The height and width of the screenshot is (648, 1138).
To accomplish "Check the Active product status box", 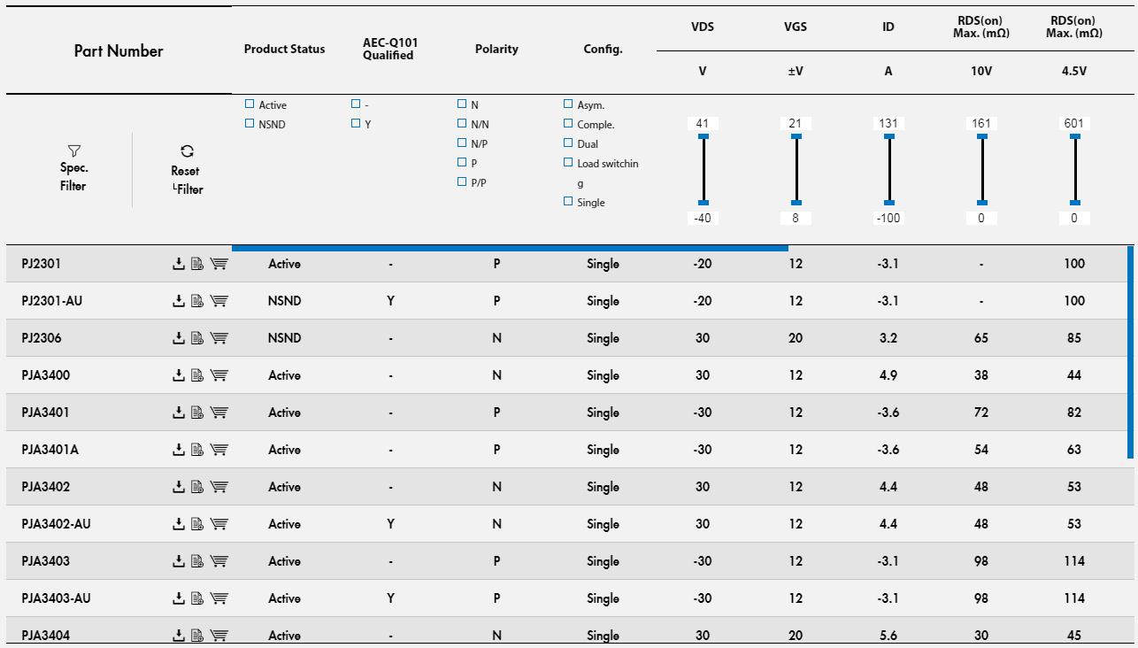I will coord(250,104).
